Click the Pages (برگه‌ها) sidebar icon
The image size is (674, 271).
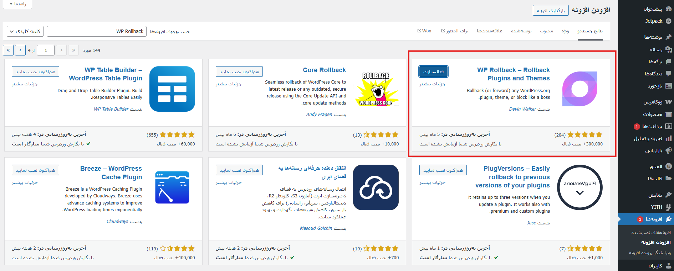(x=668, y=62)
